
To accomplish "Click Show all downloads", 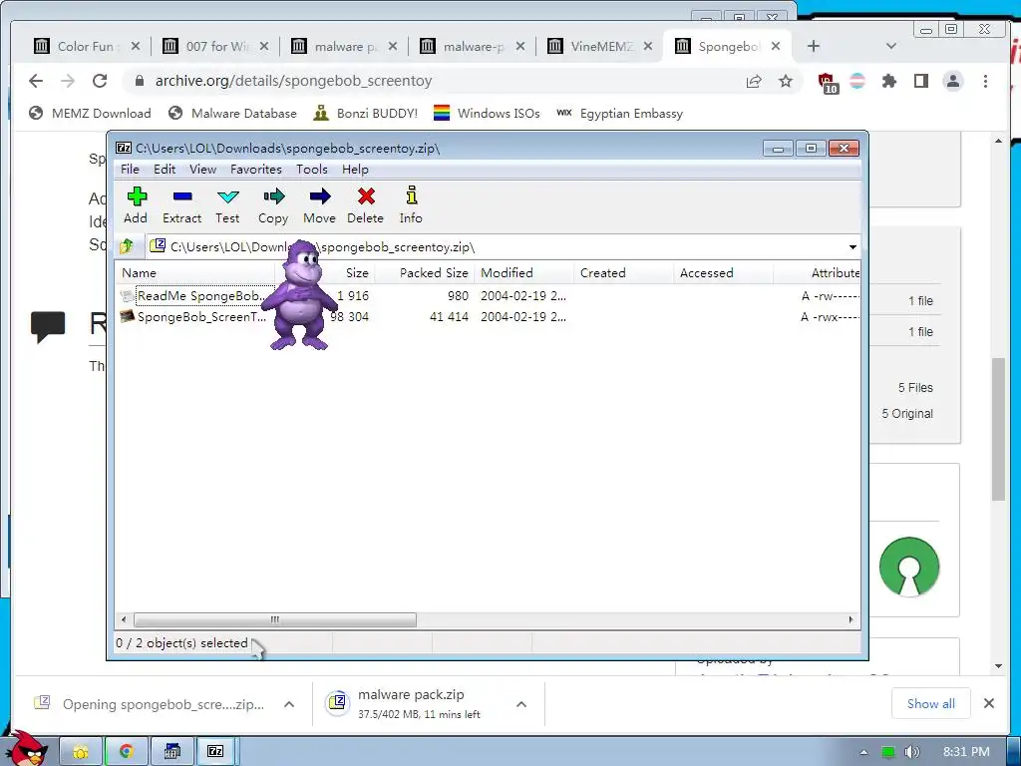I will [930, 703].
